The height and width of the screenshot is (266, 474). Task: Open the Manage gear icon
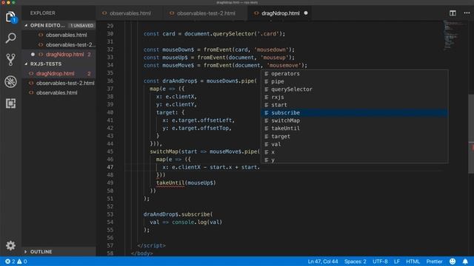10,245
